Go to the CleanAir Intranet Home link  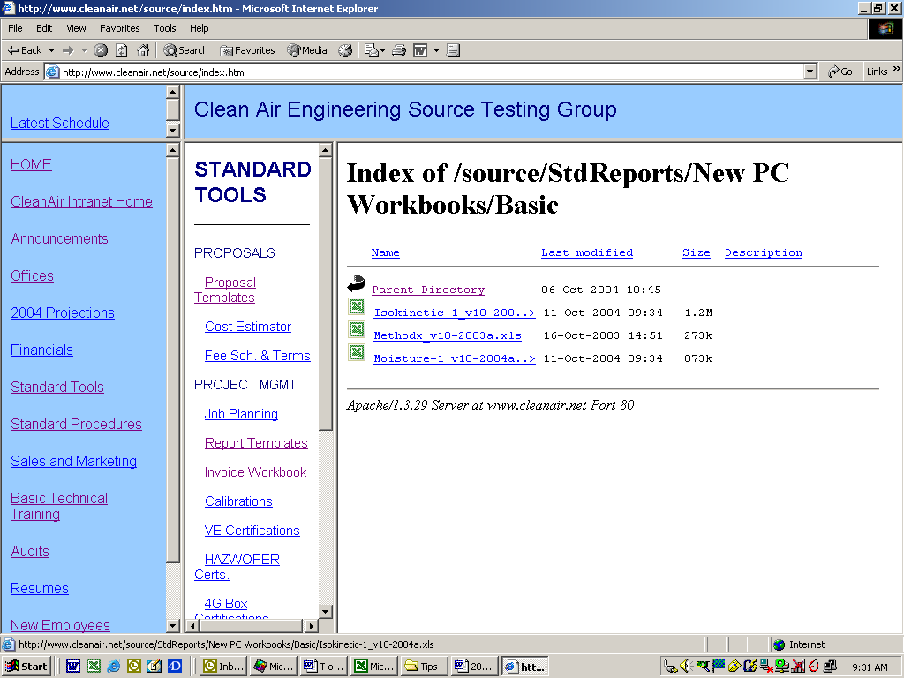pyautogui.click(x=81, y=201)
